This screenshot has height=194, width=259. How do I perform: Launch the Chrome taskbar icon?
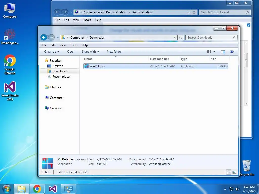coord(37,189)
